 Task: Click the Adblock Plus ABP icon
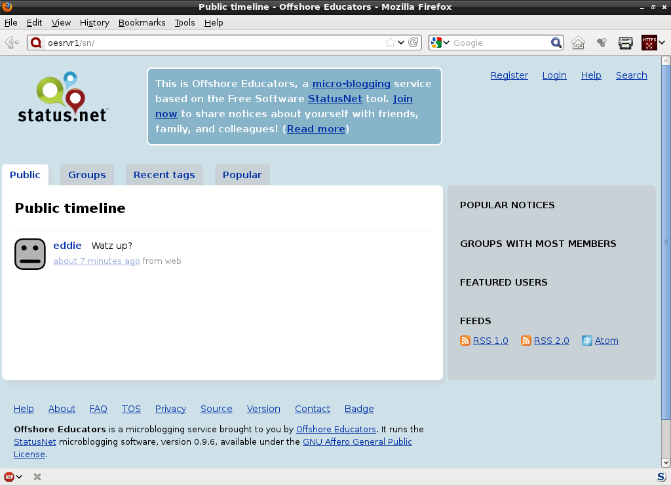9,477
